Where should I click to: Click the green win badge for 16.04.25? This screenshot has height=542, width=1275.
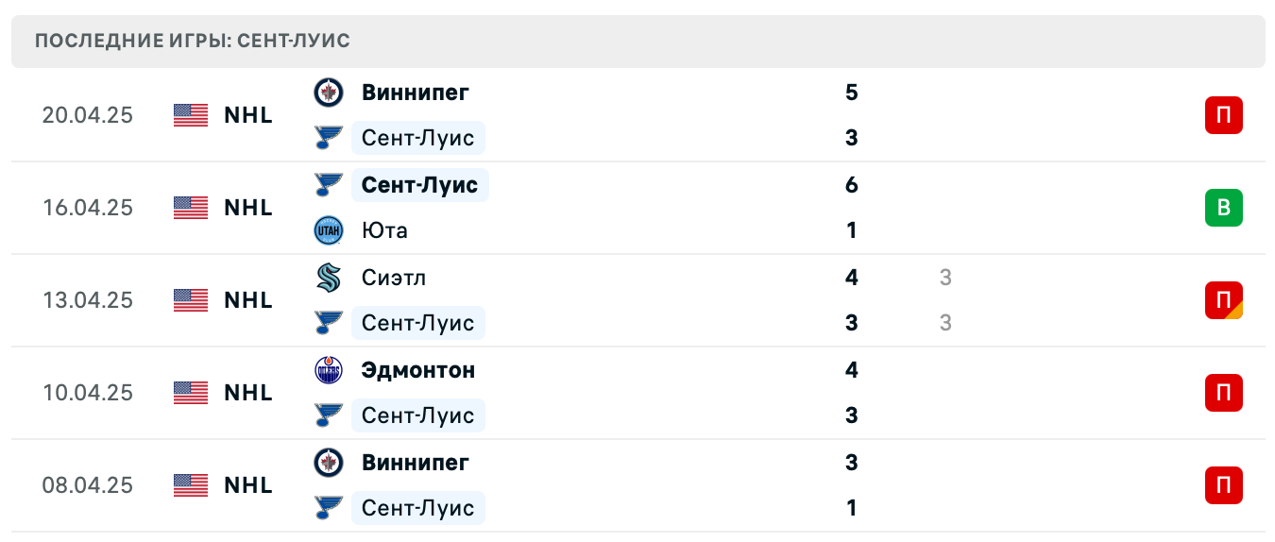(x=1223, y=208)
